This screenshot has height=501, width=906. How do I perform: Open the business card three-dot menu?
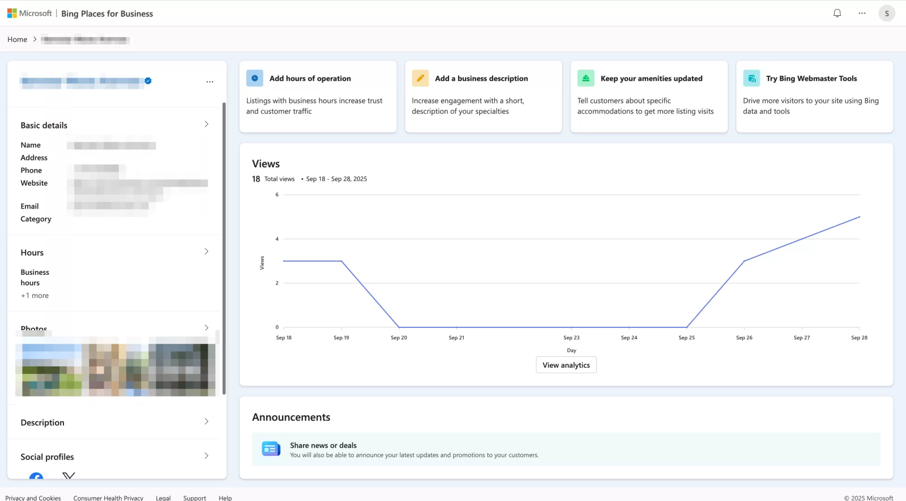[x=210, y=81]
